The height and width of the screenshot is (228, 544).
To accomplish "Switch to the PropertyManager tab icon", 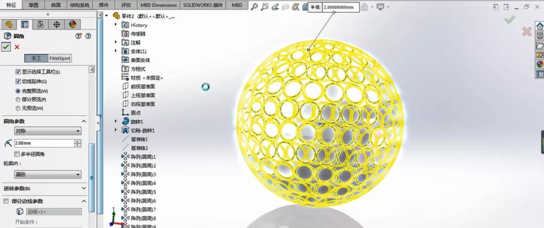I will 25,24.
